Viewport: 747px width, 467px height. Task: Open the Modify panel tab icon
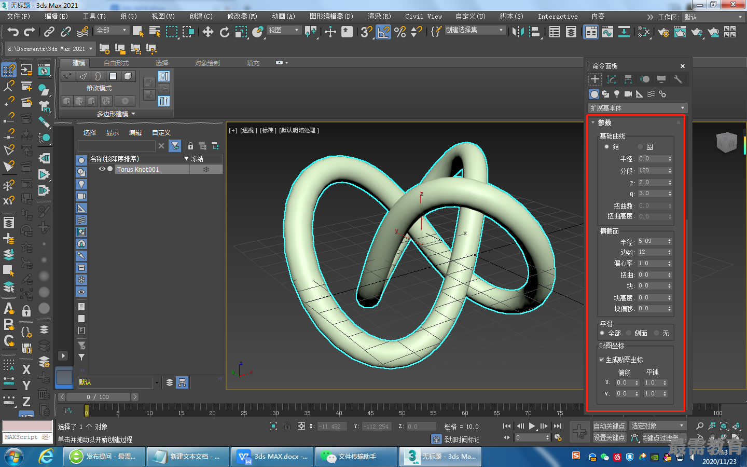612,79
